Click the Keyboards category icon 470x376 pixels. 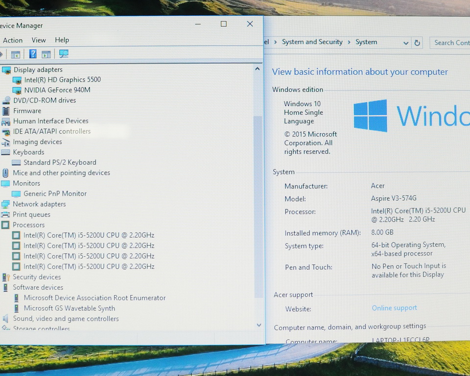click(x=5, y=152)
